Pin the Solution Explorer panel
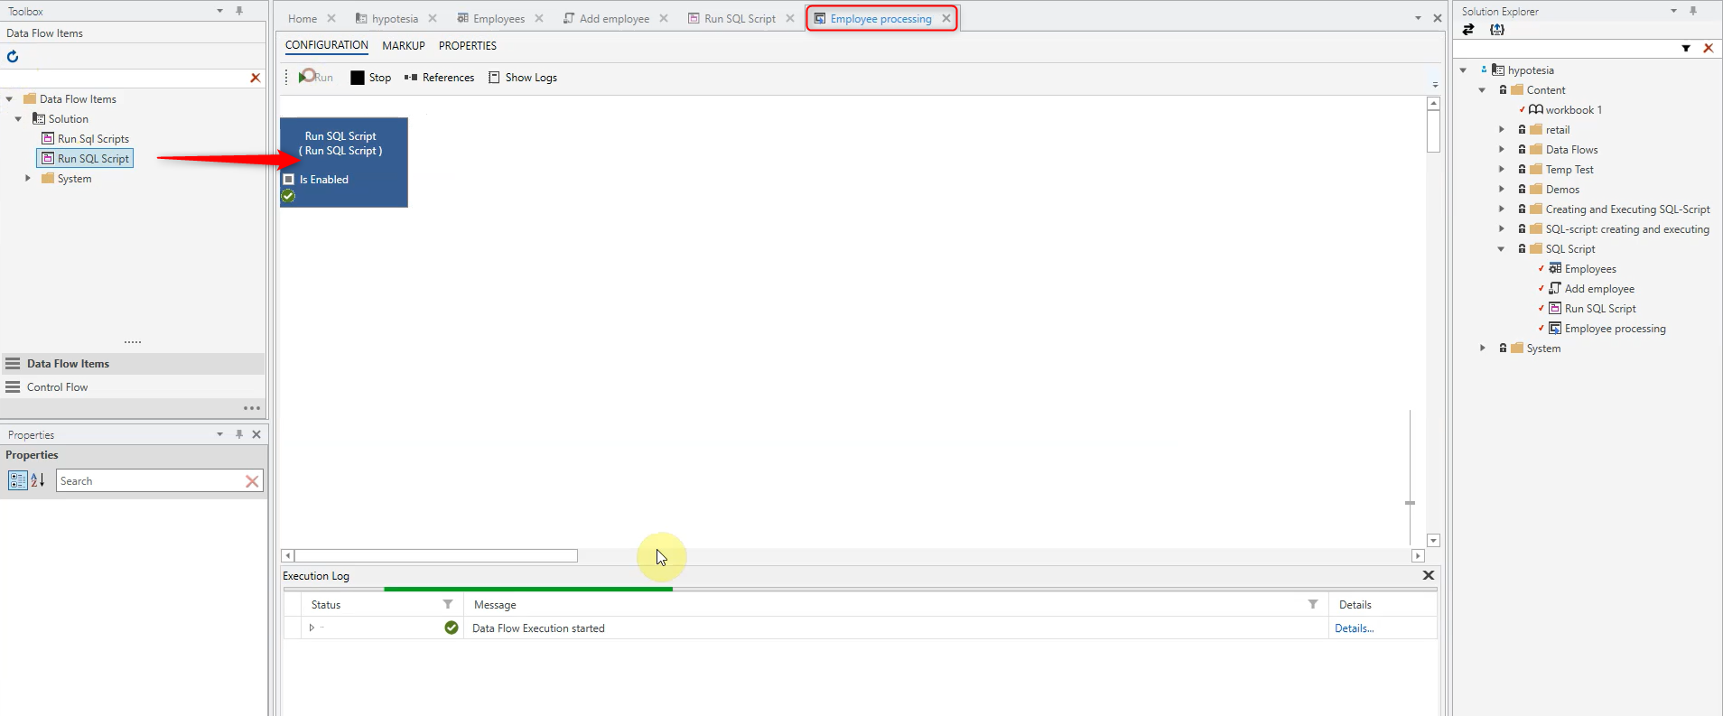Screen dimensions: 1723x716 [x=1693, y=11]
